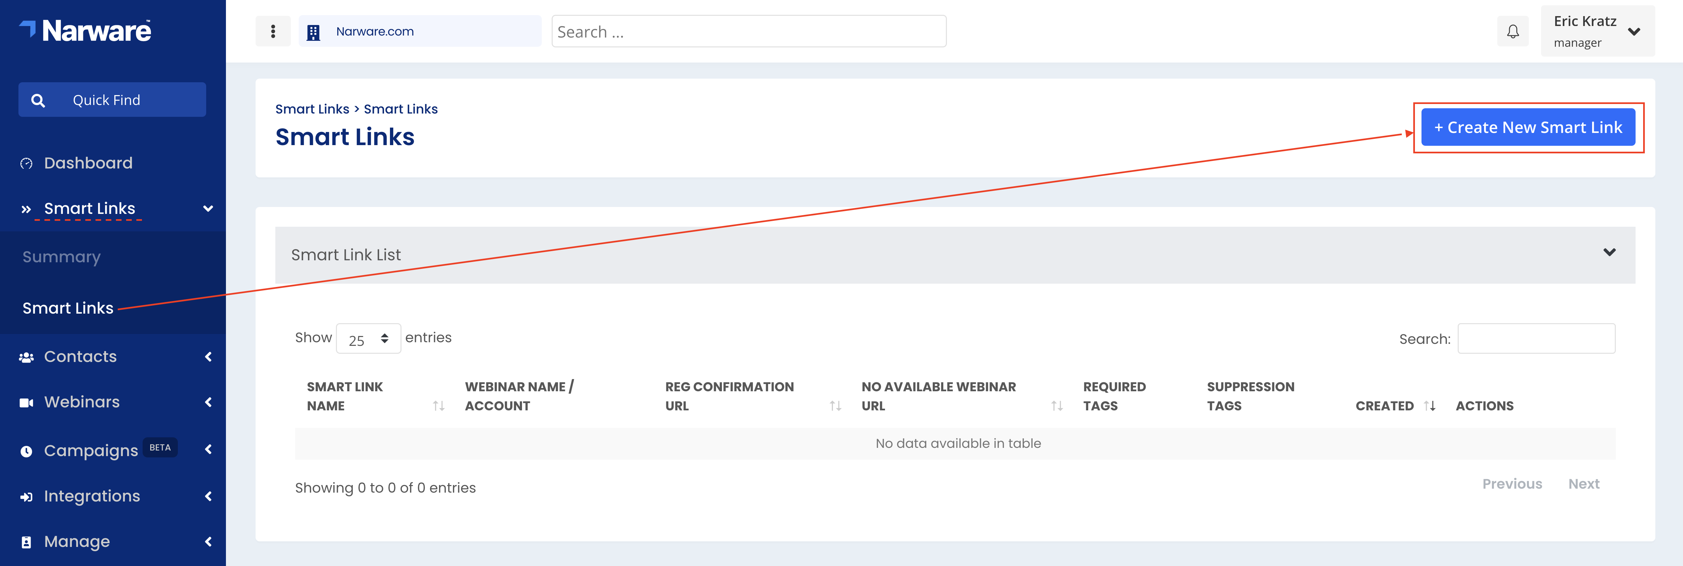Screen dimensions: 1683x566
Task: Click the BETA badge next to Campaigns
Action: tap(160, 448)
